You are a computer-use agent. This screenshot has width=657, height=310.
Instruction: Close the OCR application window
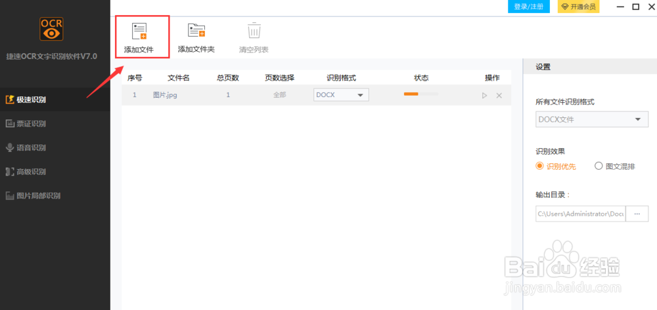click(x=650, y=7)
